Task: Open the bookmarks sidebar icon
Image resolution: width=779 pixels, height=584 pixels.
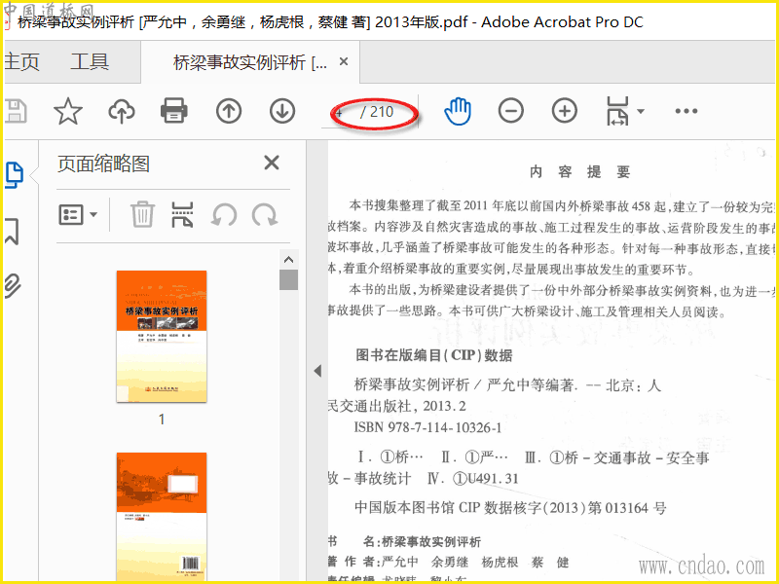Action: (x=12, y=231)
